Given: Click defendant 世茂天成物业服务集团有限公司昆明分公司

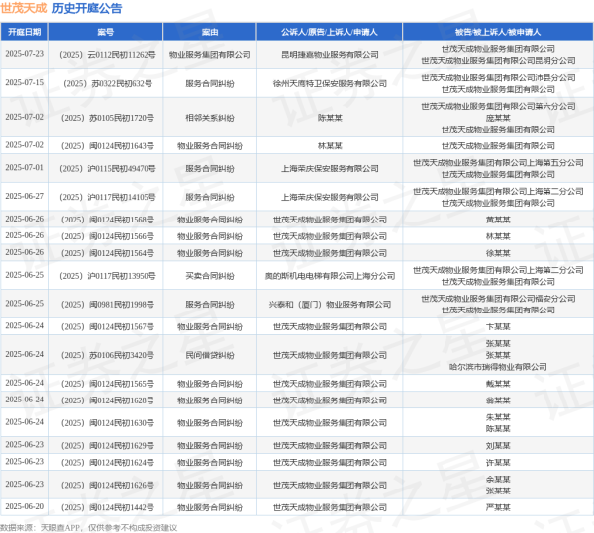Looking at the screenshot, I should [498, 61].
